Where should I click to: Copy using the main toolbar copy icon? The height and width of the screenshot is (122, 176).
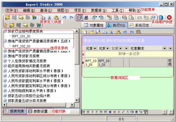point(43,18)
